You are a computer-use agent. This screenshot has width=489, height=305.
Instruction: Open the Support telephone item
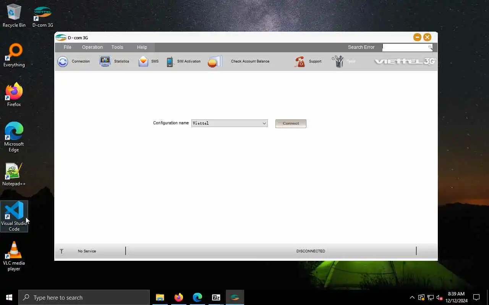point(308,61)
